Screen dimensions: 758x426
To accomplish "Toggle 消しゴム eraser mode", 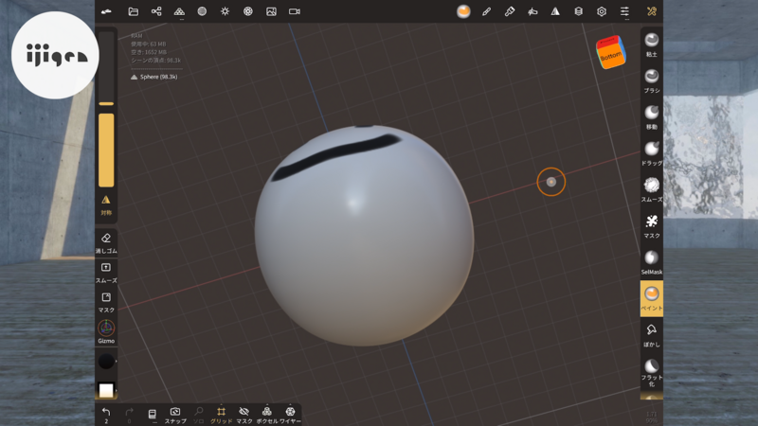I will click(106, 242).
